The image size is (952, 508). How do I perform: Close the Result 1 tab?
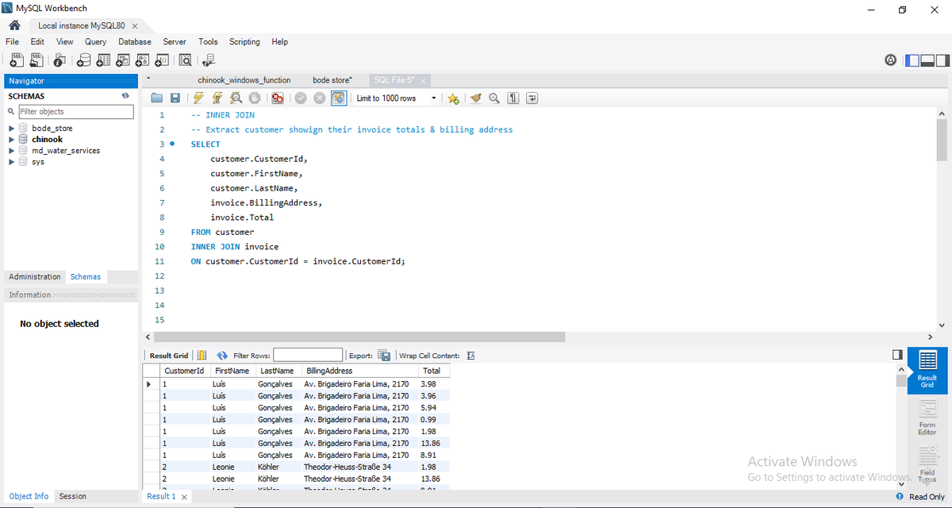tap(184, 497)
